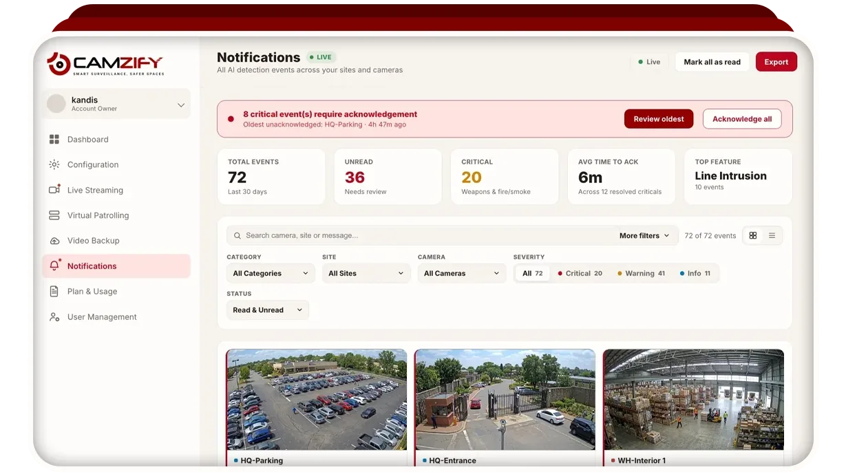Open Live Streaming page
Screen dimensions: 846x476
click(x=116, y=191)
